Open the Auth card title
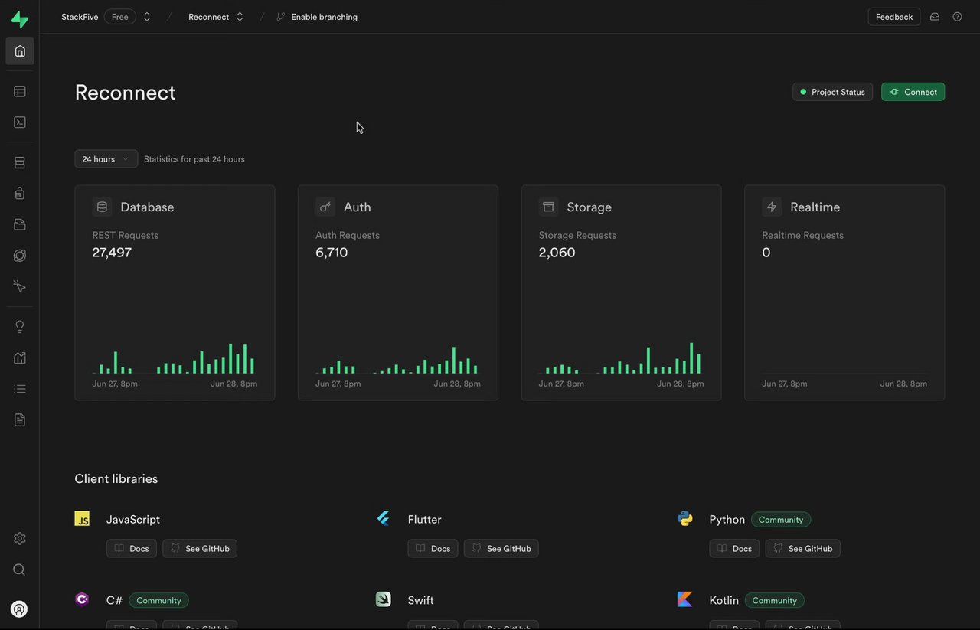 click(x=358, y=207)
